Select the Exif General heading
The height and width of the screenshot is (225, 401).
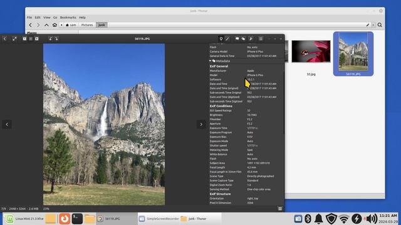219,66
